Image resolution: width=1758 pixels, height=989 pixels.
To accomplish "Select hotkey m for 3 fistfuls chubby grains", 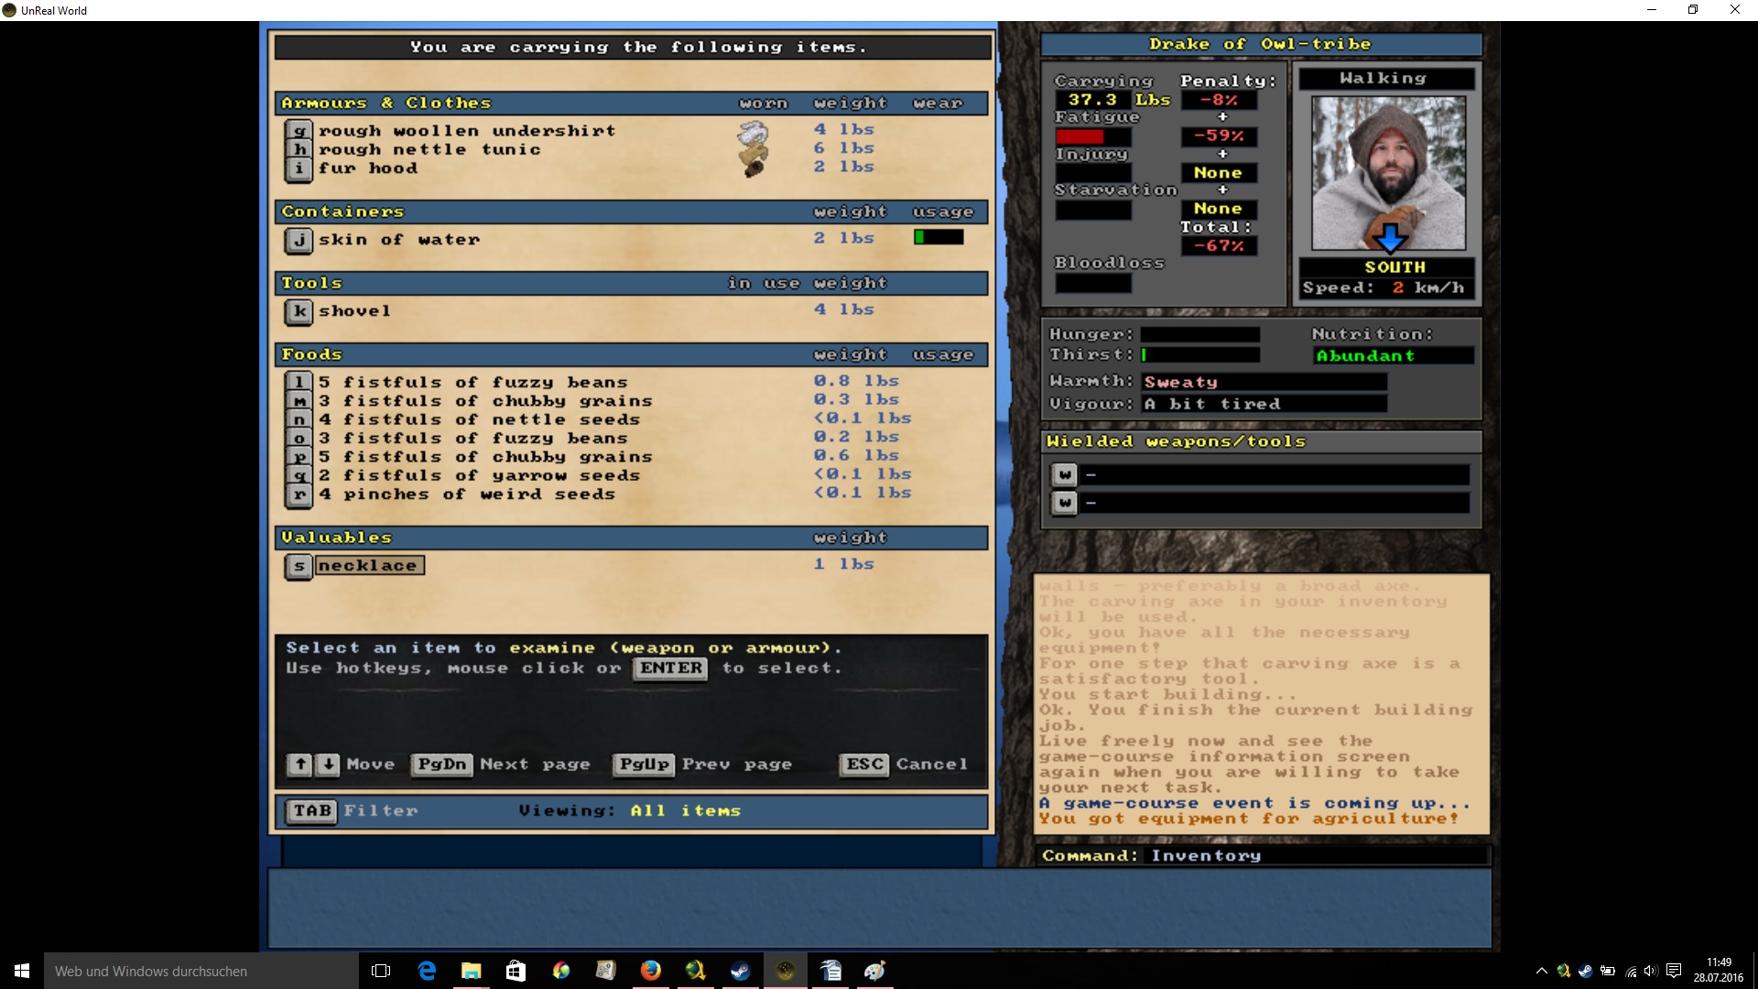I will (x=298, y=400).
